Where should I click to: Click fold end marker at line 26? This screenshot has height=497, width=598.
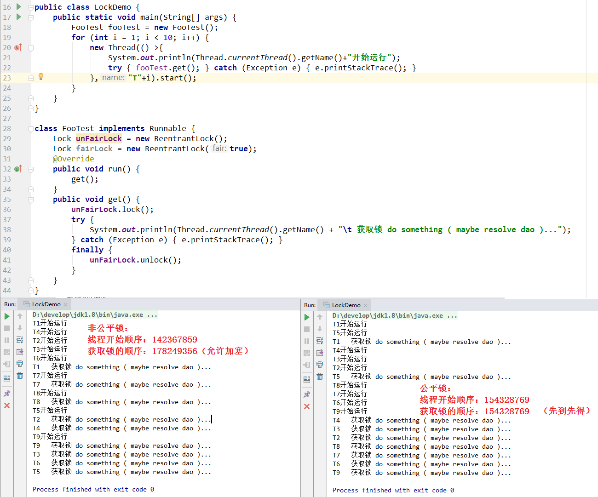click(31, 108)
